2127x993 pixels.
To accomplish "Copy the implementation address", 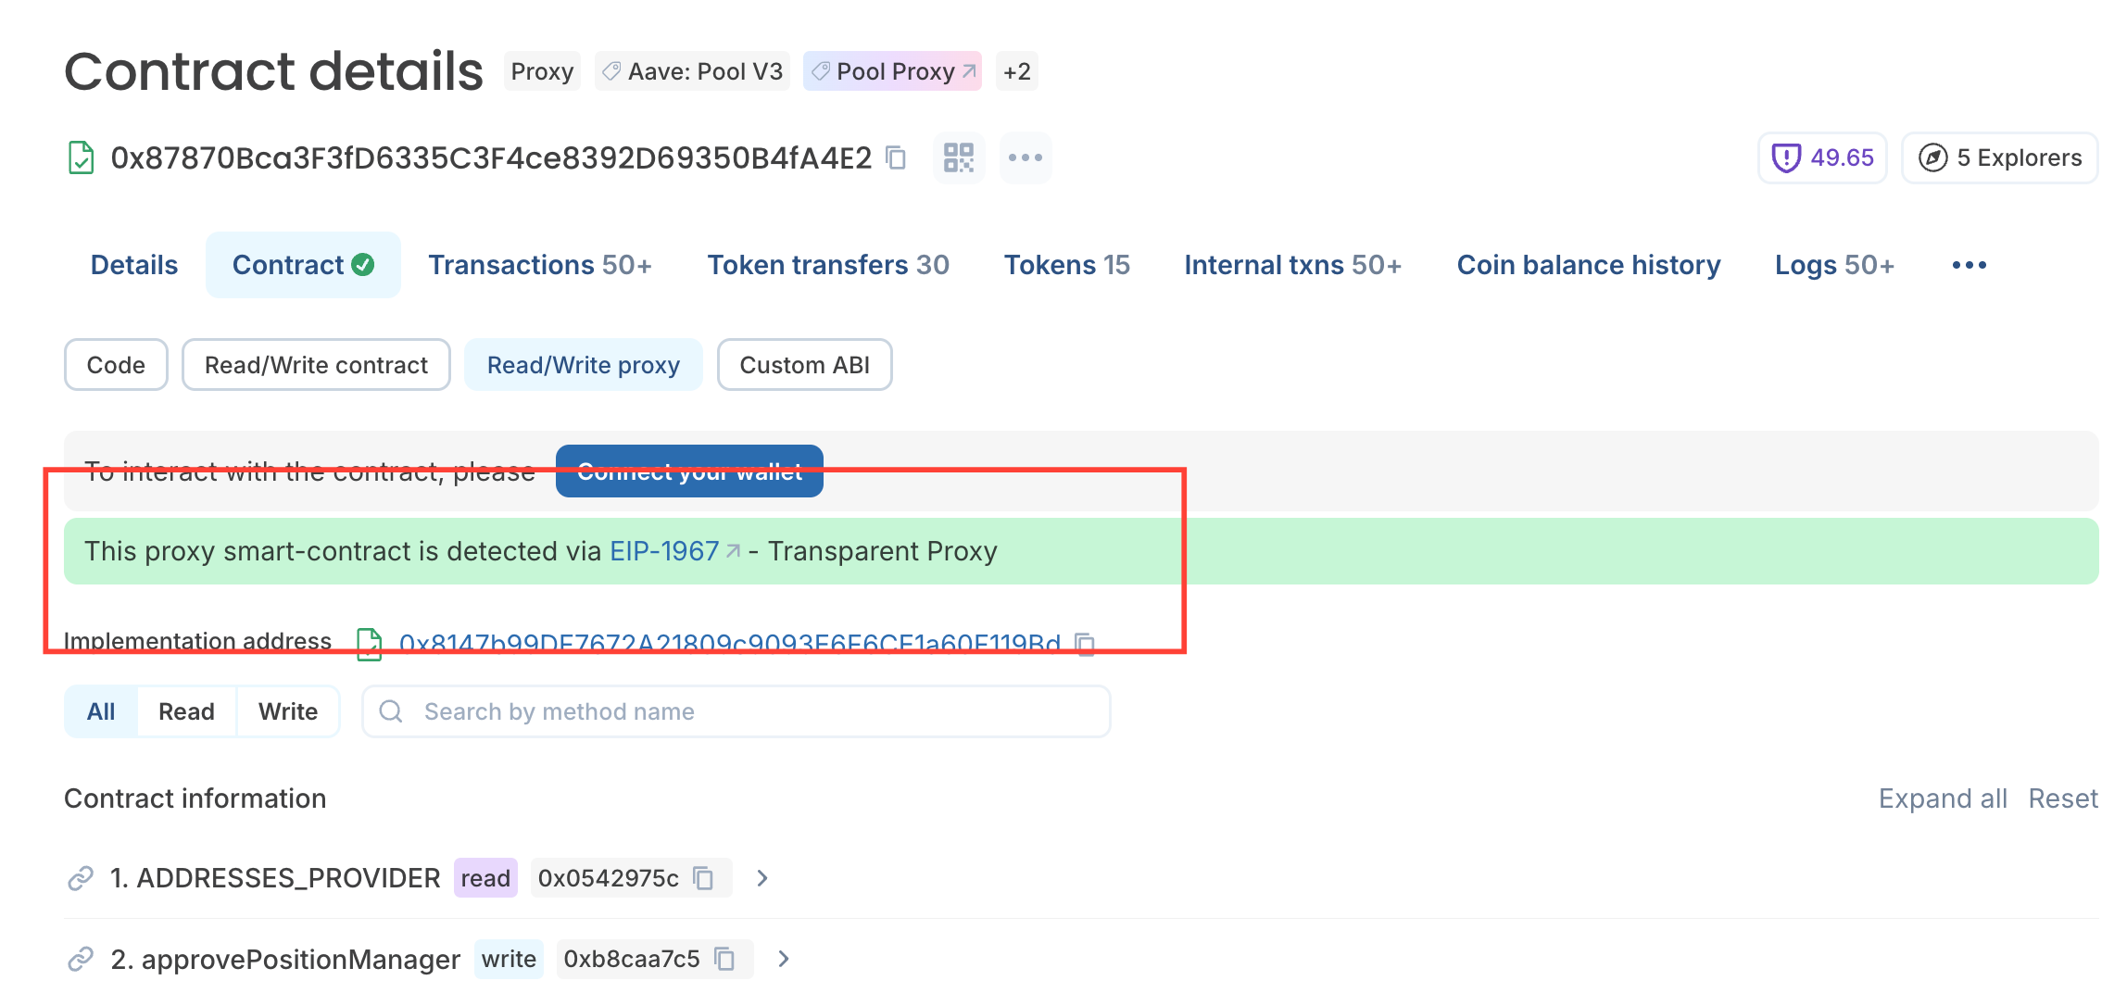I will (x=1083, y=643).
